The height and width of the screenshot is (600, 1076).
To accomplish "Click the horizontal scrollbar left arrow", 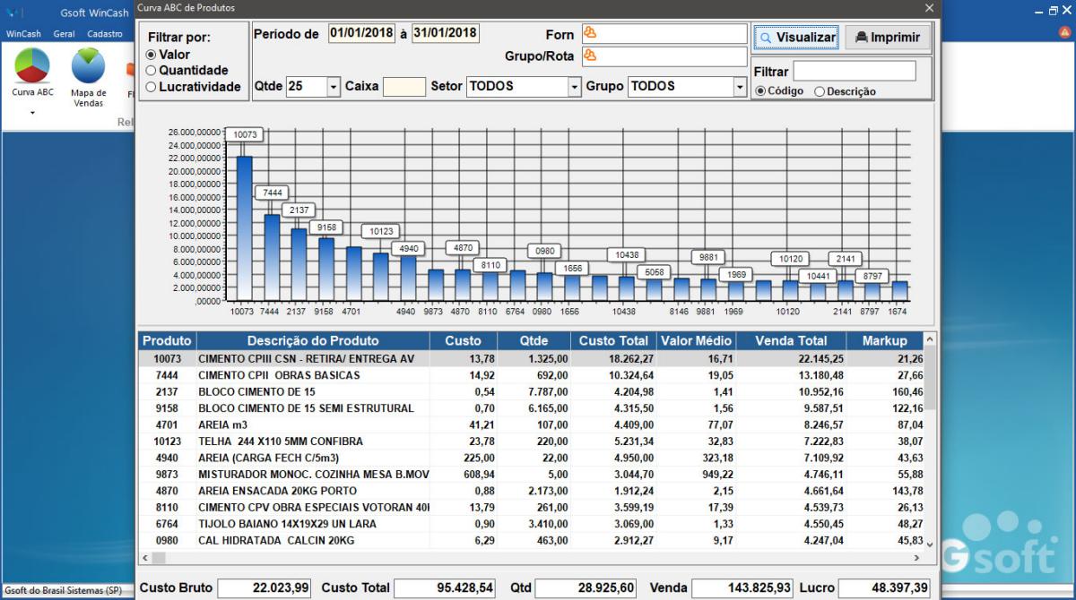I will pyautogui.click(x=145, y=558).
